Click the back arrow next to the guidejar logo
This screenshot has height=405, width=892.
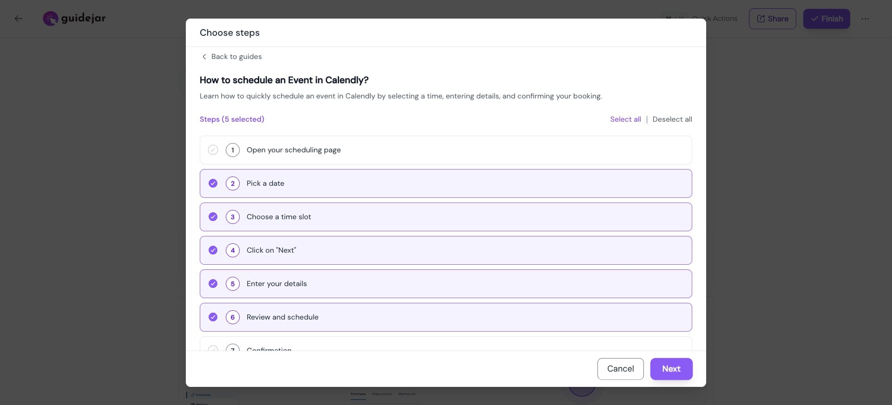click(x=19, y=19)
